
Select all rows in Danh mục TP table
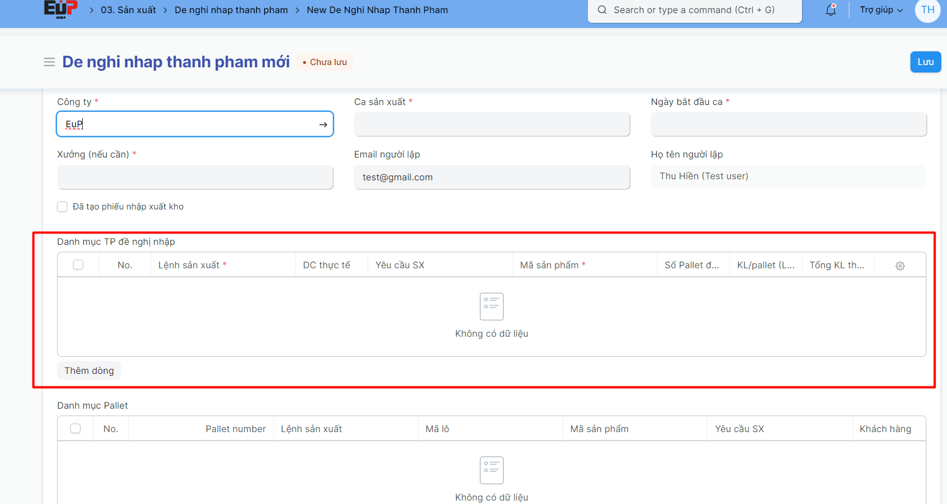[x=78, y=265]
